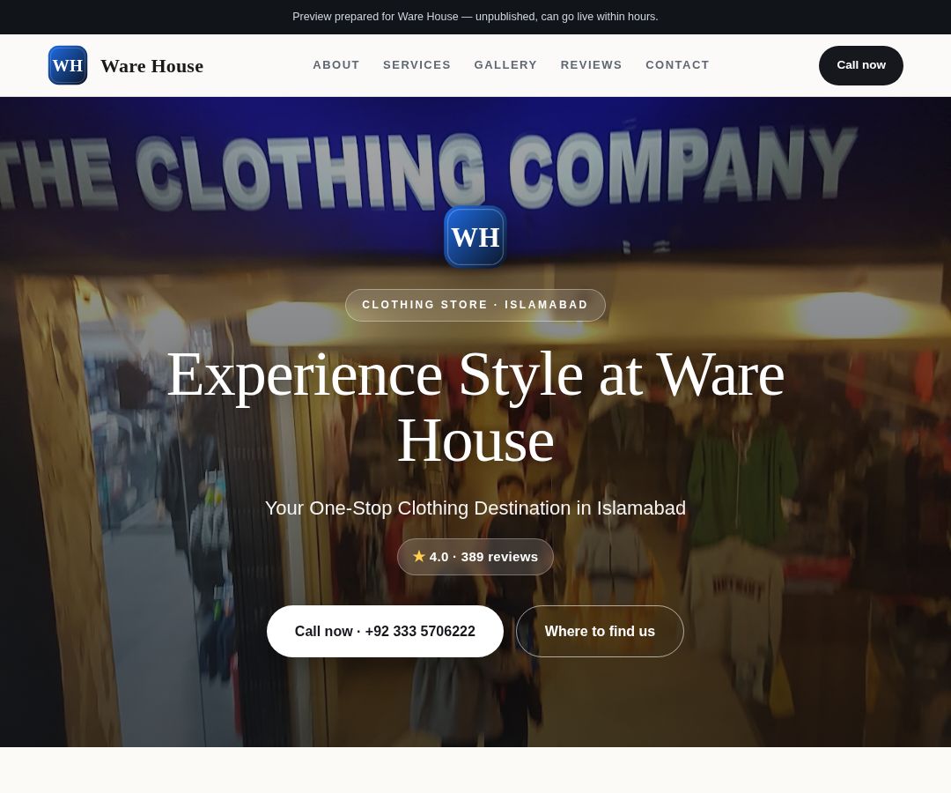Viewport: 951px width, 793px height.
Task: Click the preview notice banner text at the top
Action: (x=475, y=17)
